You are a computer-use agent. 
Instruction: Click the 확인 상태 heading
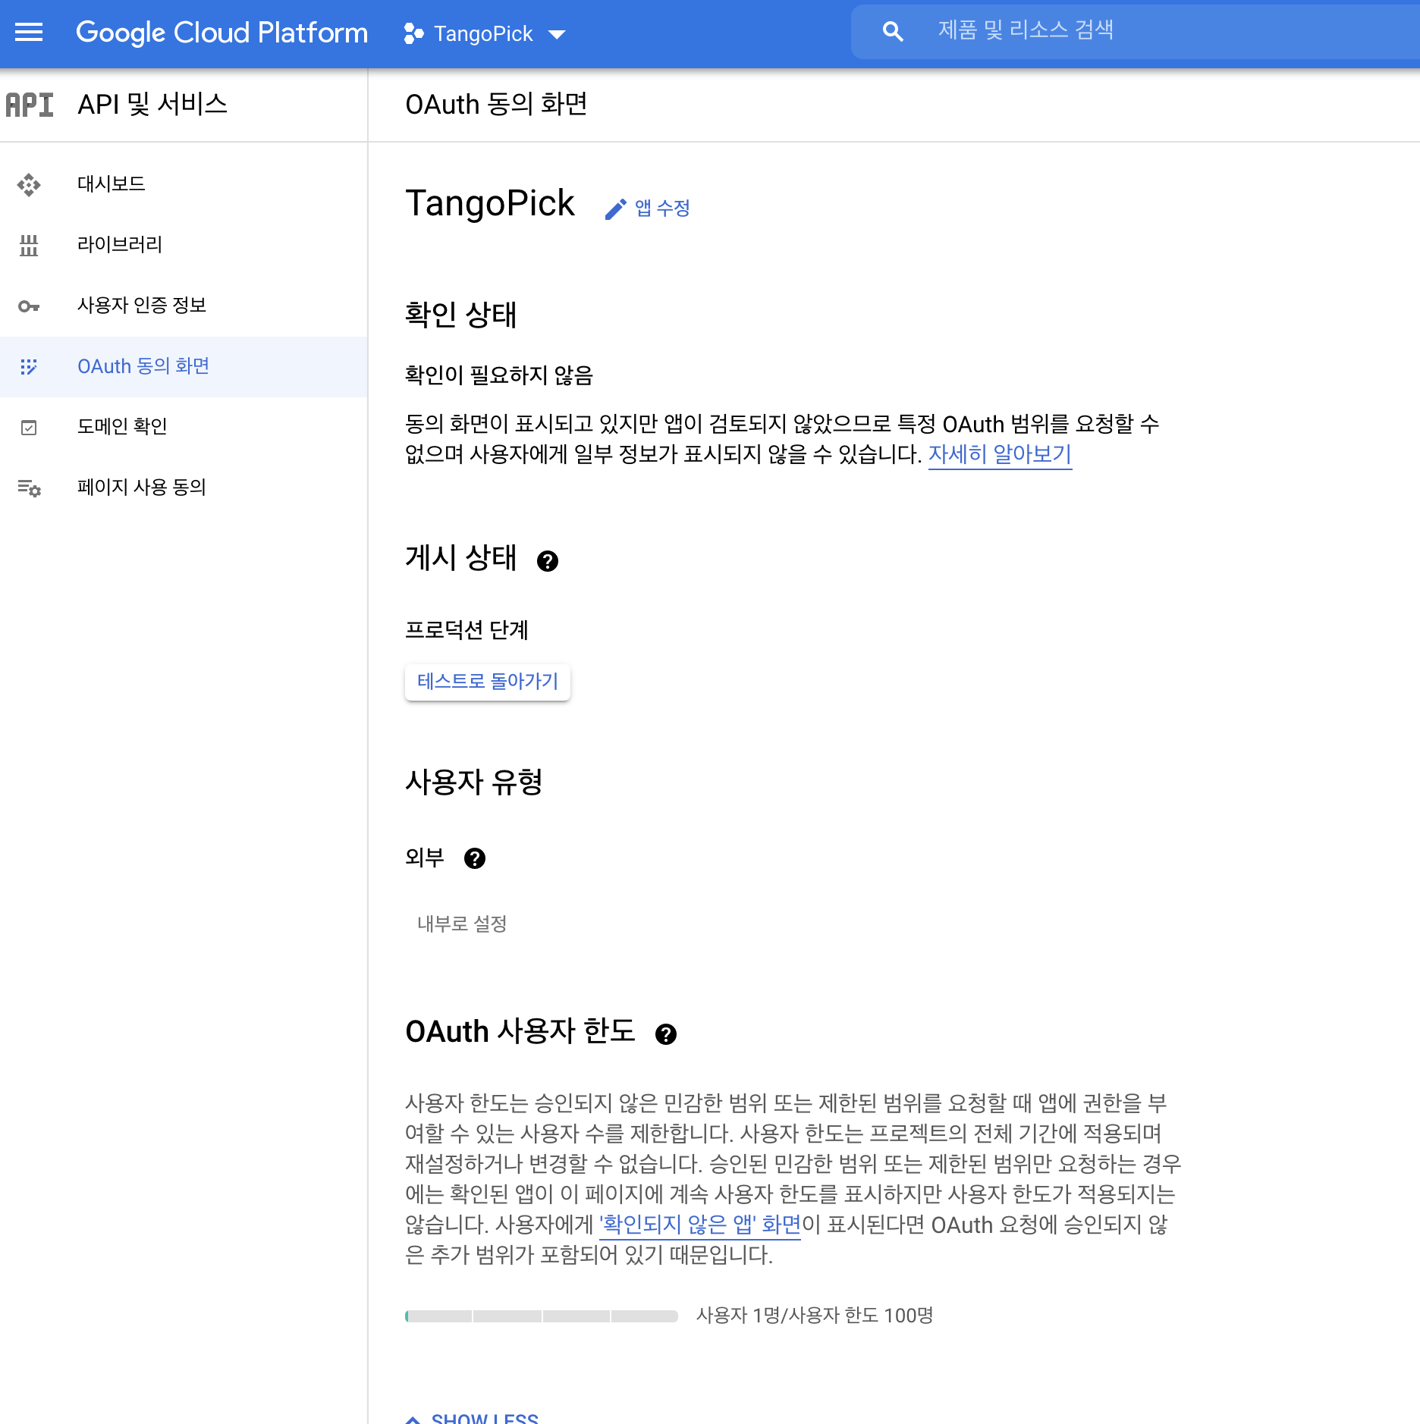(x=461, y=315)
